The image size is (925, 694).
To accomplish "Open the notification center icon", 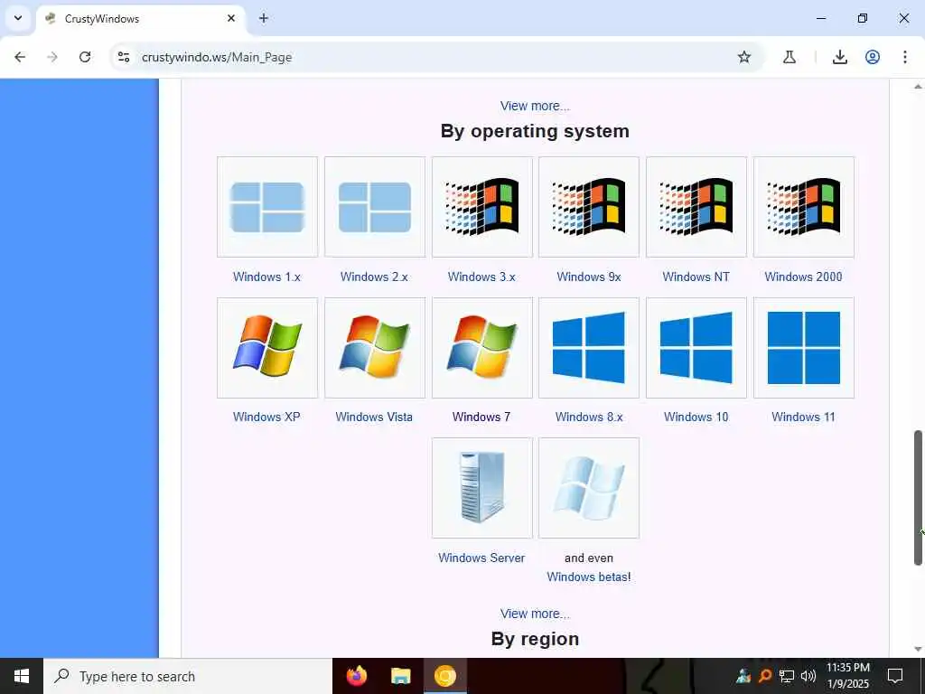I will point(895,676).
